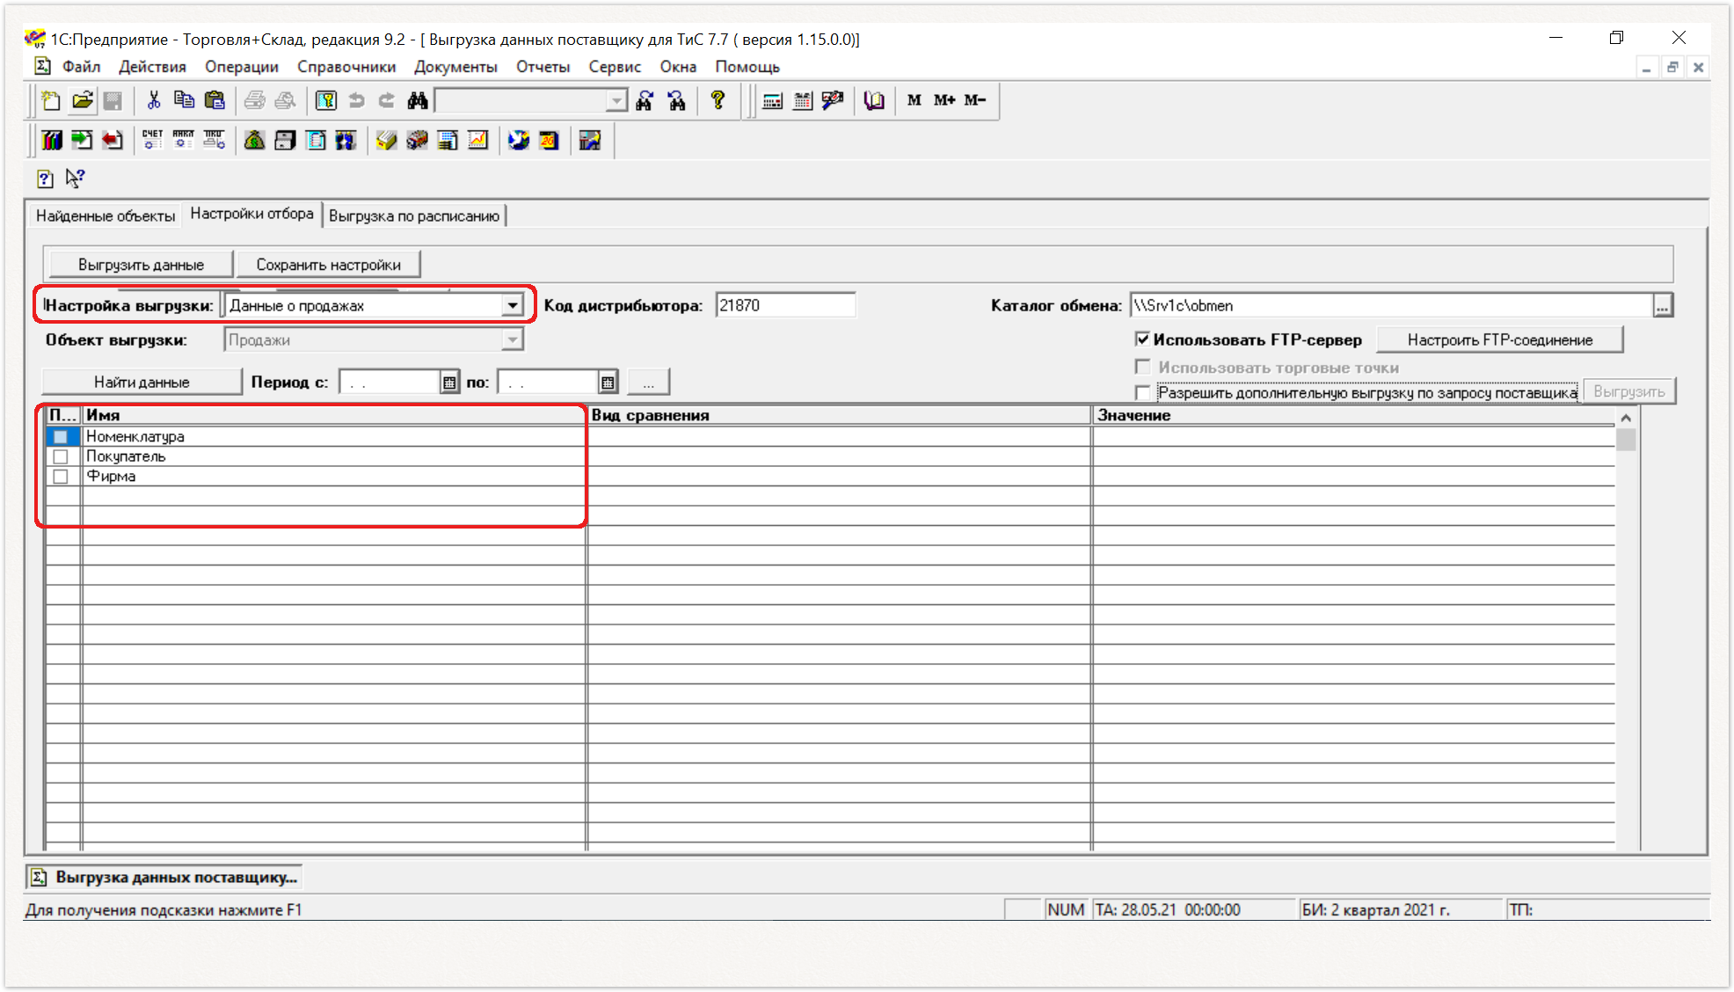Click the green arrow incoming document icon
1734x992 pixels.
[82, 140]
